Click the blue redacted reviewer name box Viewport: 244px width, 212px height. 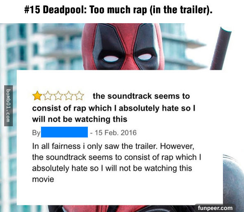pos(64,132)
